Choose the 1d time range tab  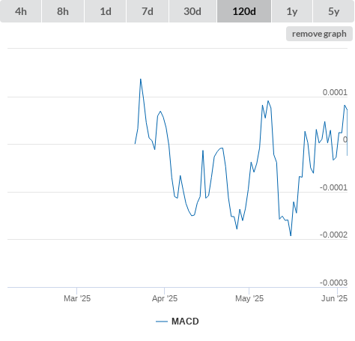106,11
